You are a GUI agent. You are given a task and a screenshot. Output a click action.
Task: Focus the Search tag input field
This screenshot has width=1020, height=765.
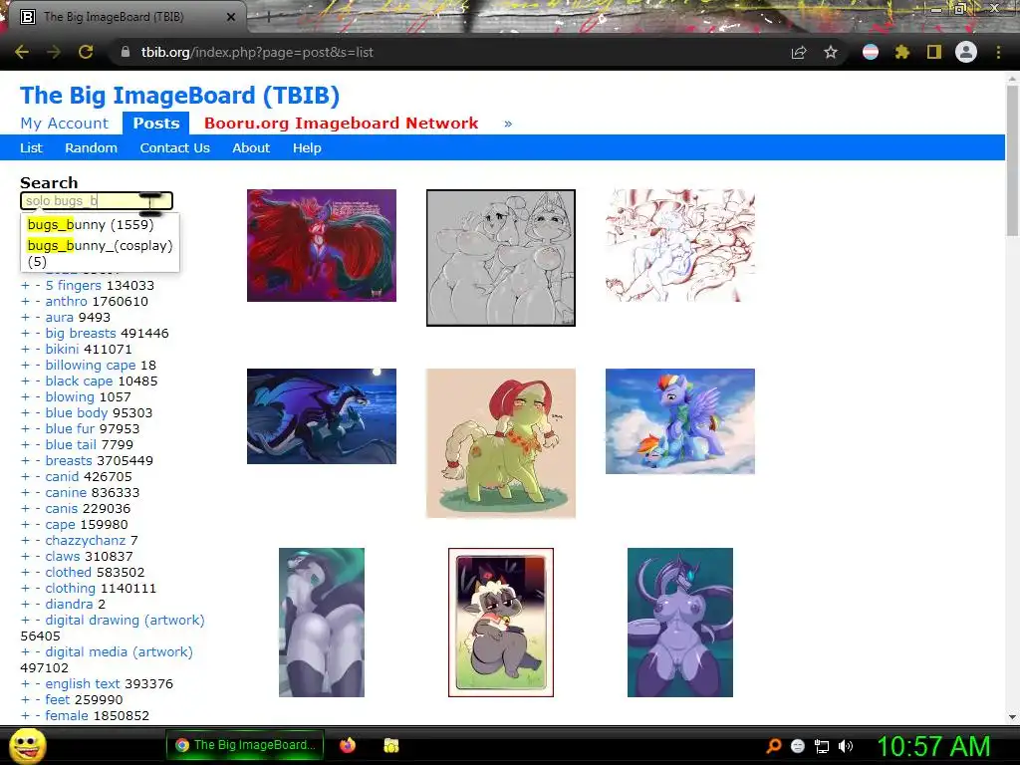pyautogui.click(x=97, y=201)
